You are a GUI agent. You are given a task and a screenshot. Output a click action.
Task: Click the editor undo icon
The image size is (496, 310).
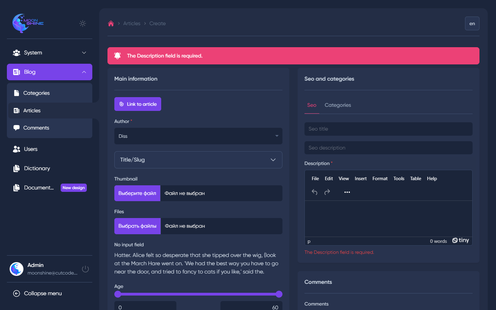(x=314, y=192)
